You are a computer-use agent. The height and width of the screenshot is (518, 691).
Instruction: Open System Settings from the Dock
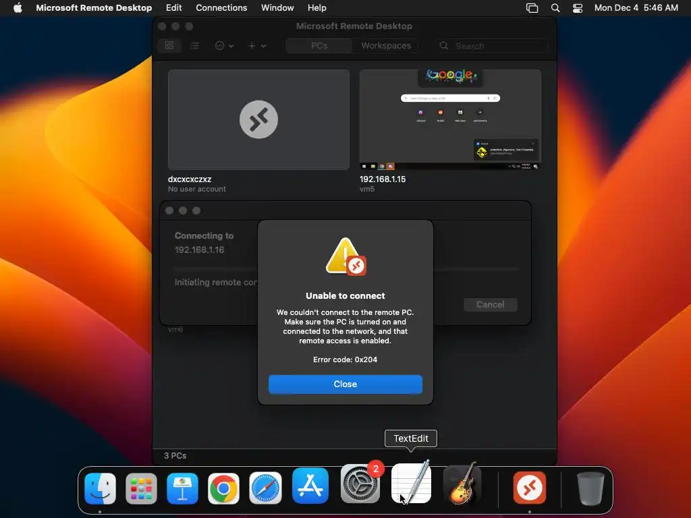[x=360, y=484]
